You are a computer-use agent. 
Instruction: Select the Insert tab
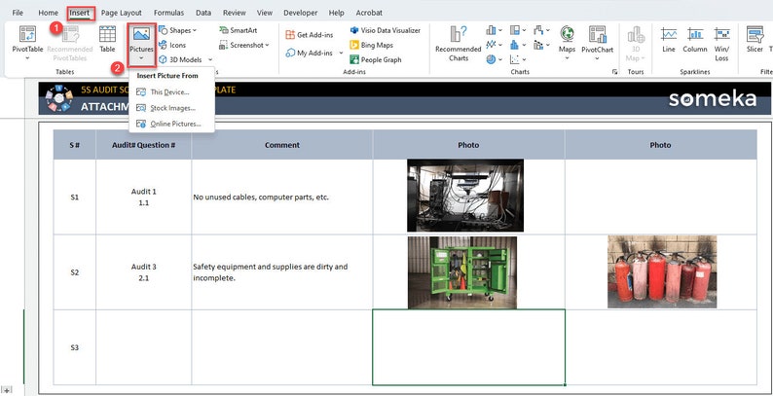80,13
